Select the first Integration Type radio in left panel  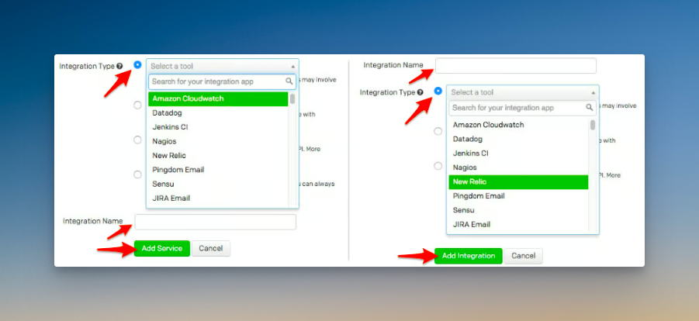pos(138,64)
